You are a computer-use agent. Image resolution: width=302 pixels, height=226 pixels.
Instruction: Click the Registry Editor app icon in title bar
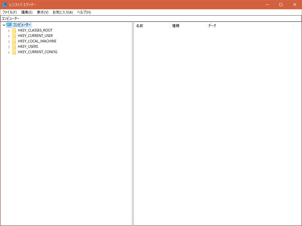(x=5, y=5)
